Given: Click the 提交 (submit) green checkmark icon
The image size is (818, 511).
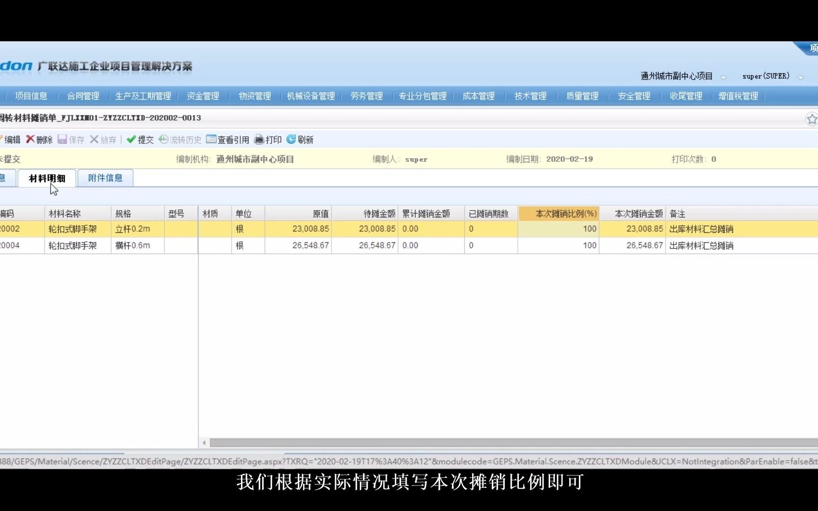Looking at the screenshot, I should click(x=131, y=139).
